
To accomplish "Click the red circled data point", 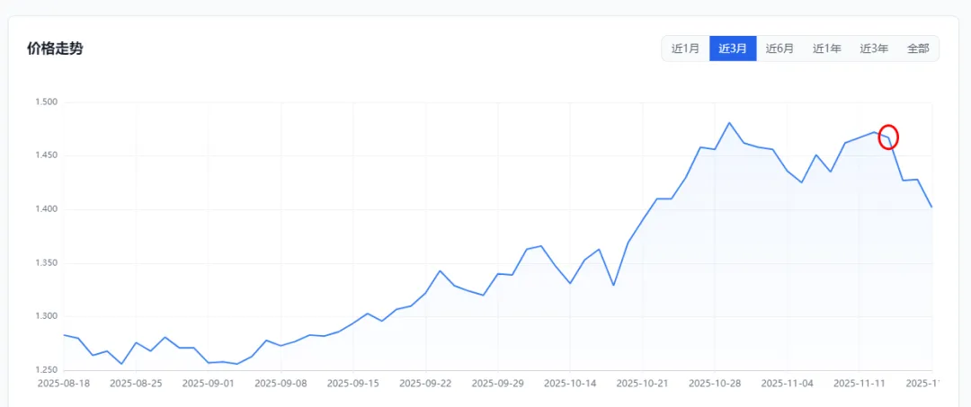I will [888, 137].
